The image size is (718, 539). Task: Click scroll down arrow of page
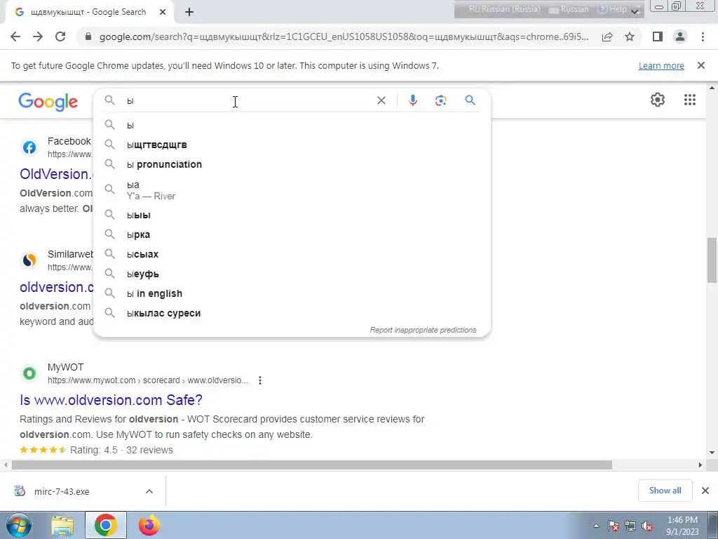(712, 453)
